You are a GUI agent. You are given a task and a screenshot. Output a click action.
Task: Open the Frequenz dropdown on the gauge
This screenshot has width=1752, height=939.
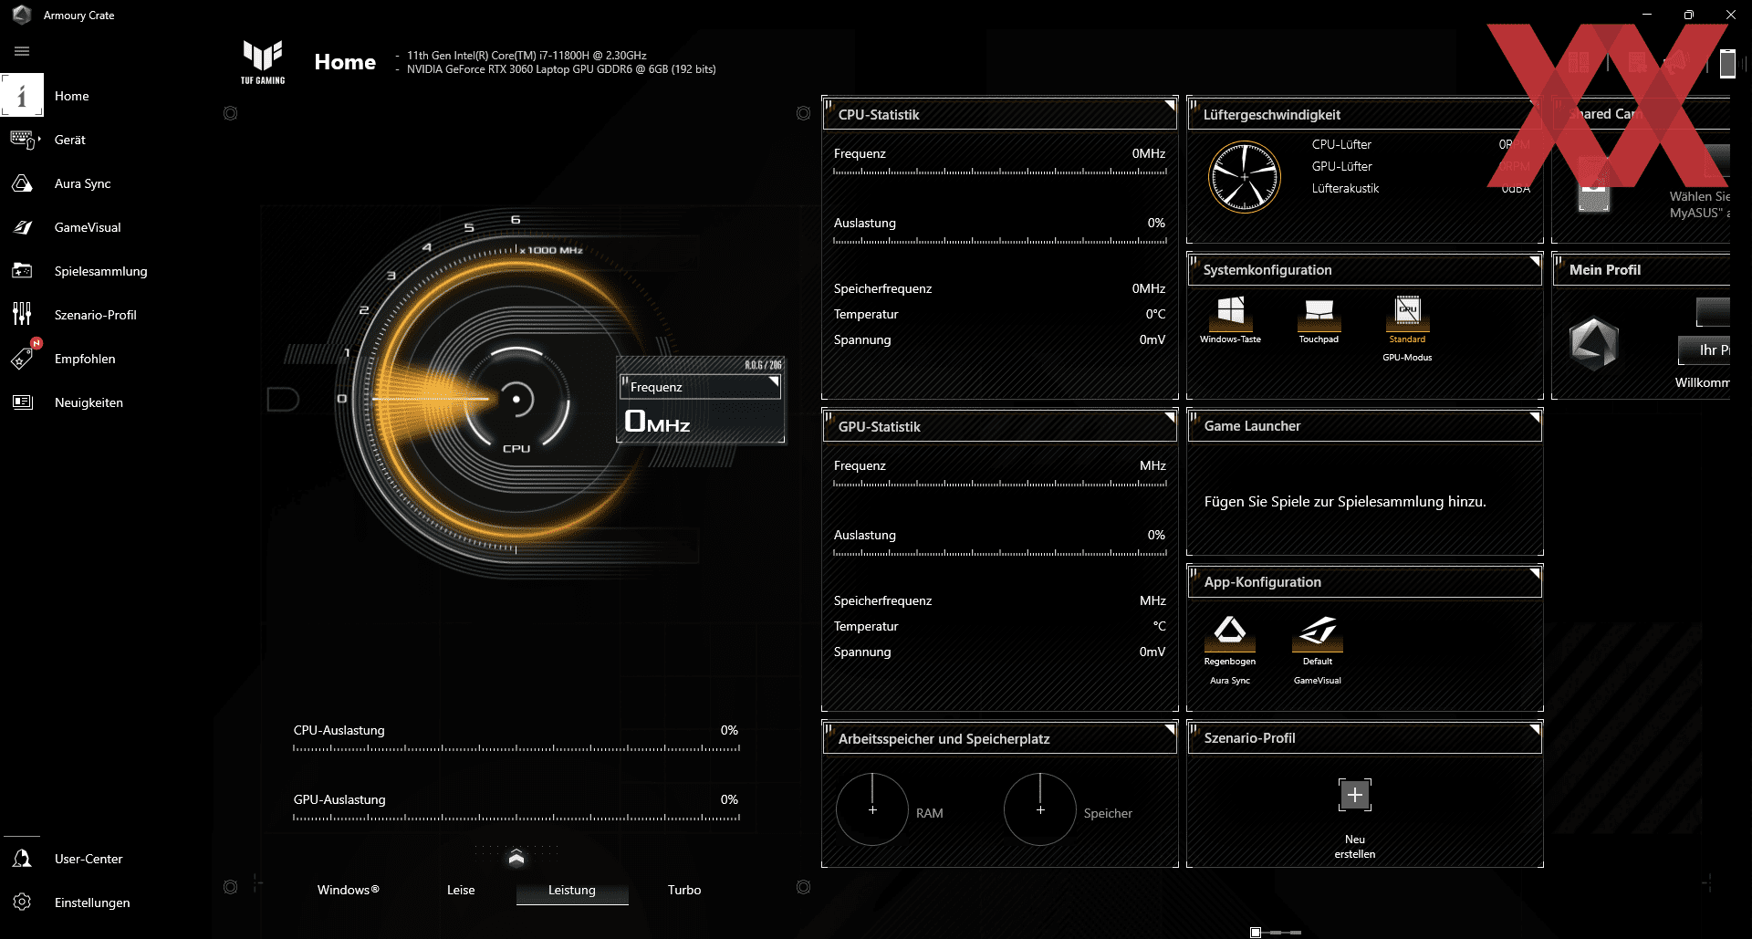coord(700,387)
